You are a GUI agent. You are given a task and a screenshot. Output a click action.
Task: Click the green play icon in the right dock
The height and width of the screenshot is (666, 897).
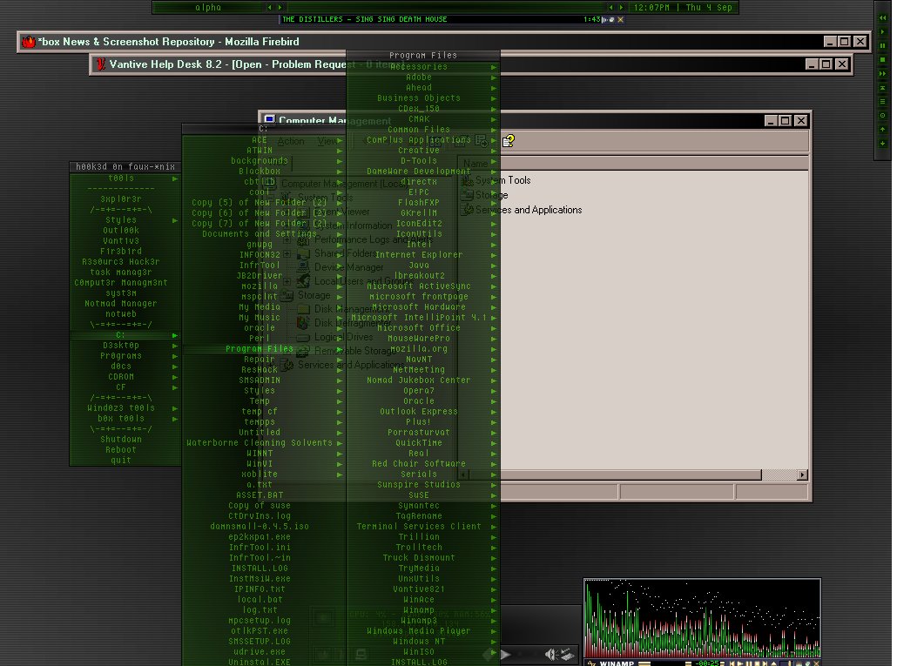coord(882,32)
